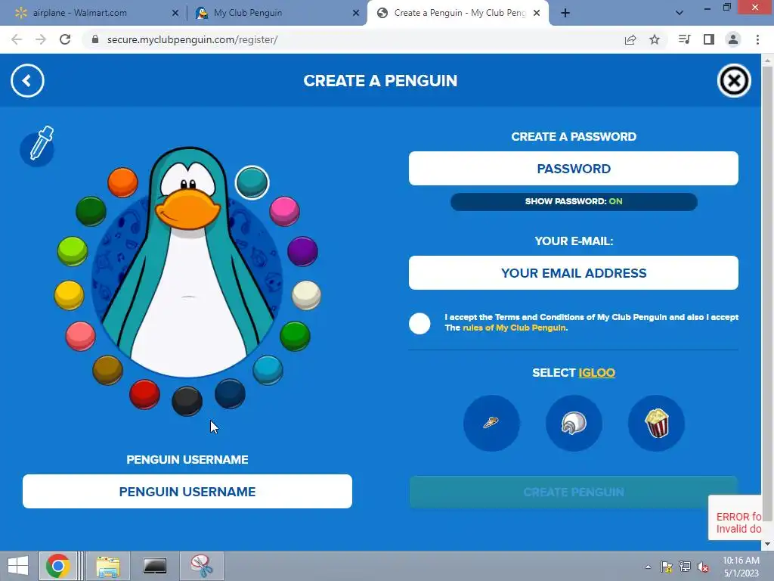View site security lock info
This screenshot has width=774, height=581.
coord(95,39)
